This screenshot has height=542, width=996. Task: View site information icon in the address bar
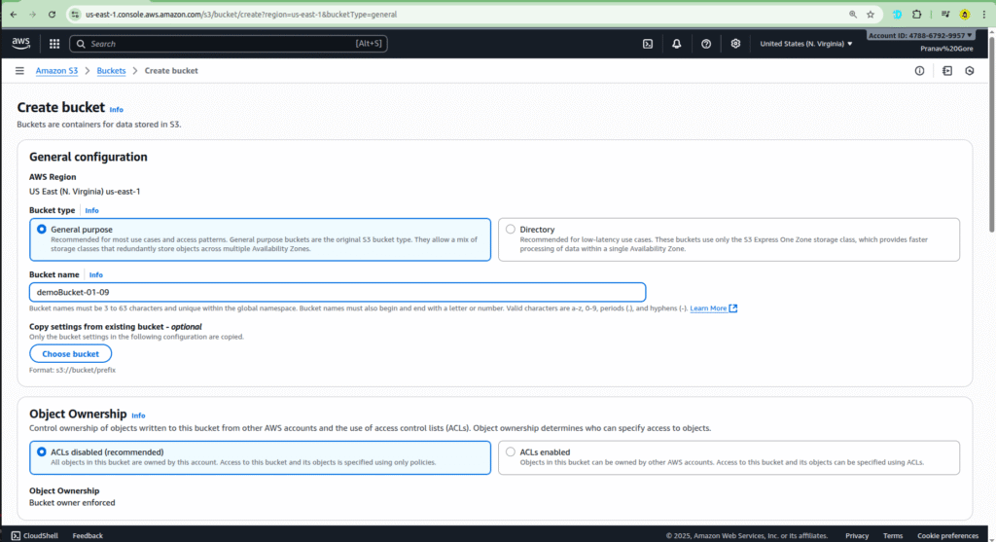[76, 14]
